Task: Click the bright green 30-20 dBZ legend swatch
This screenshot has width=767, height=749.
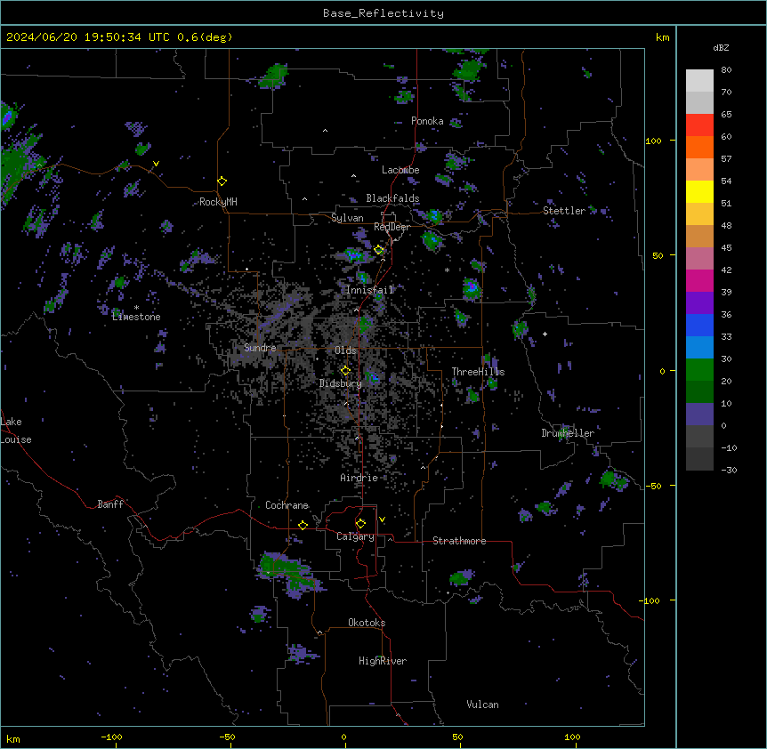Action: (x=699, y=370)
